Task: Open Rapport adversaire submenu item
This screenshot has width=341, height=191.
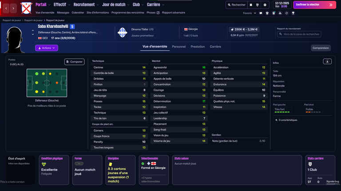Action: coord(174,13)
